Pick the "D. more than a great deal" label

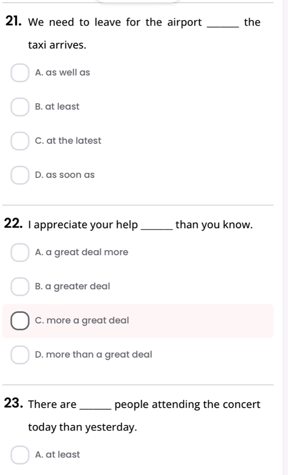[x=93, y=355]
